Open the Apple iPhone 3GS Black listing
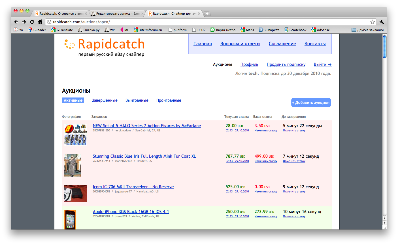398x245 pixels. tap(131, 212)
